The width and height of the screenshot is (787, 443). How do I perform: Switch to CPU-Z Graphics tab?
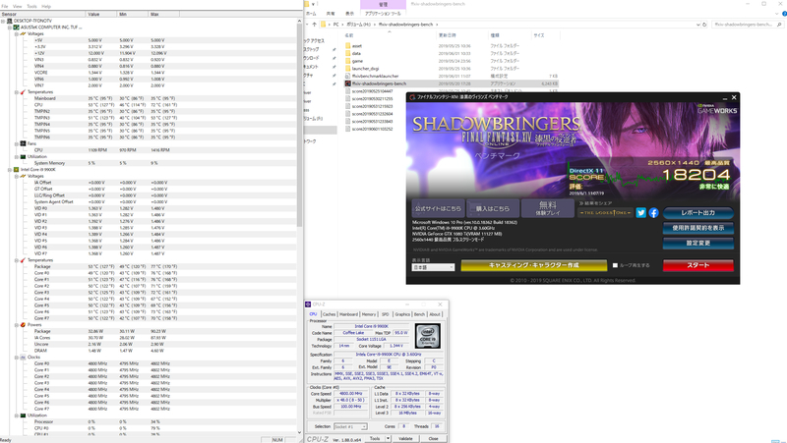tap(402, 314)
